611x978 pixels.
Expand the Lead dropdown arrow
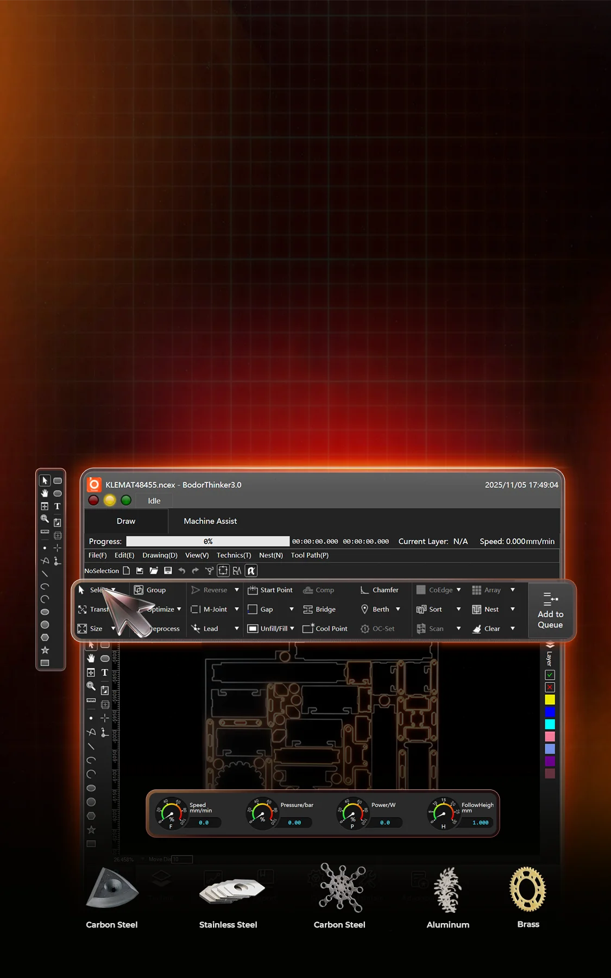(x=237, y=629)
